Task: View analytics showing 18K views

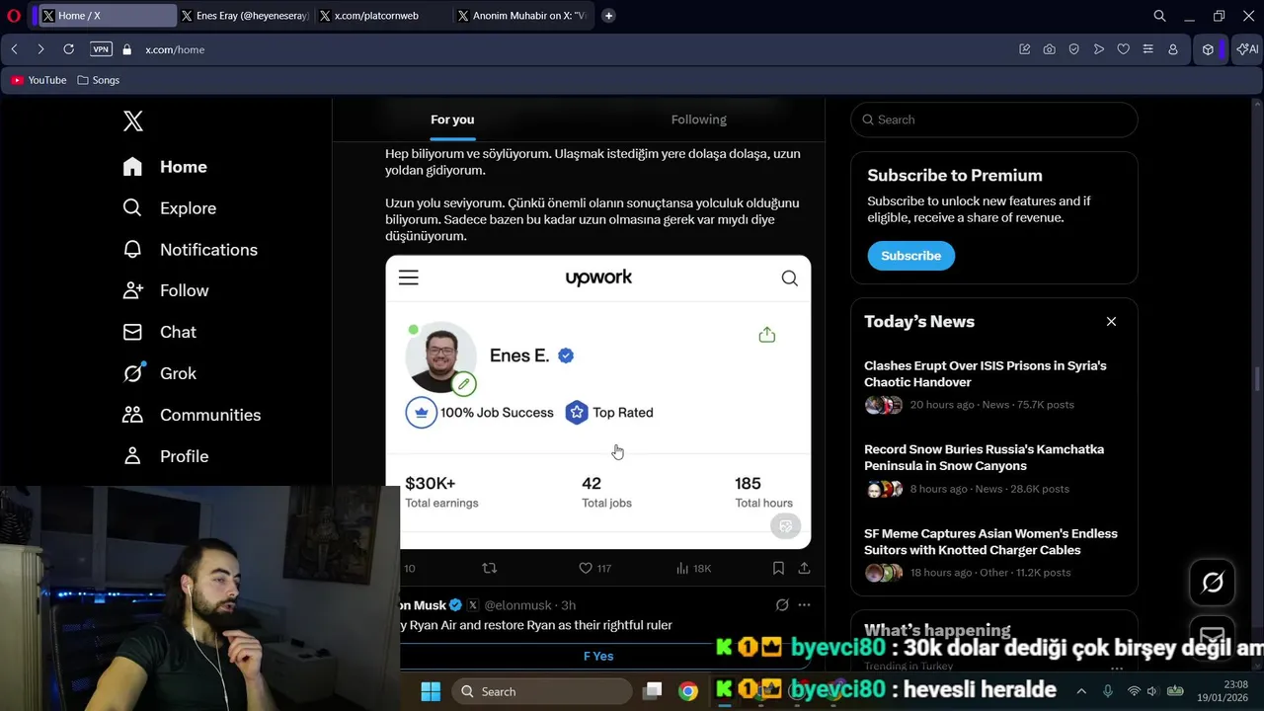Action: point(693,568)
